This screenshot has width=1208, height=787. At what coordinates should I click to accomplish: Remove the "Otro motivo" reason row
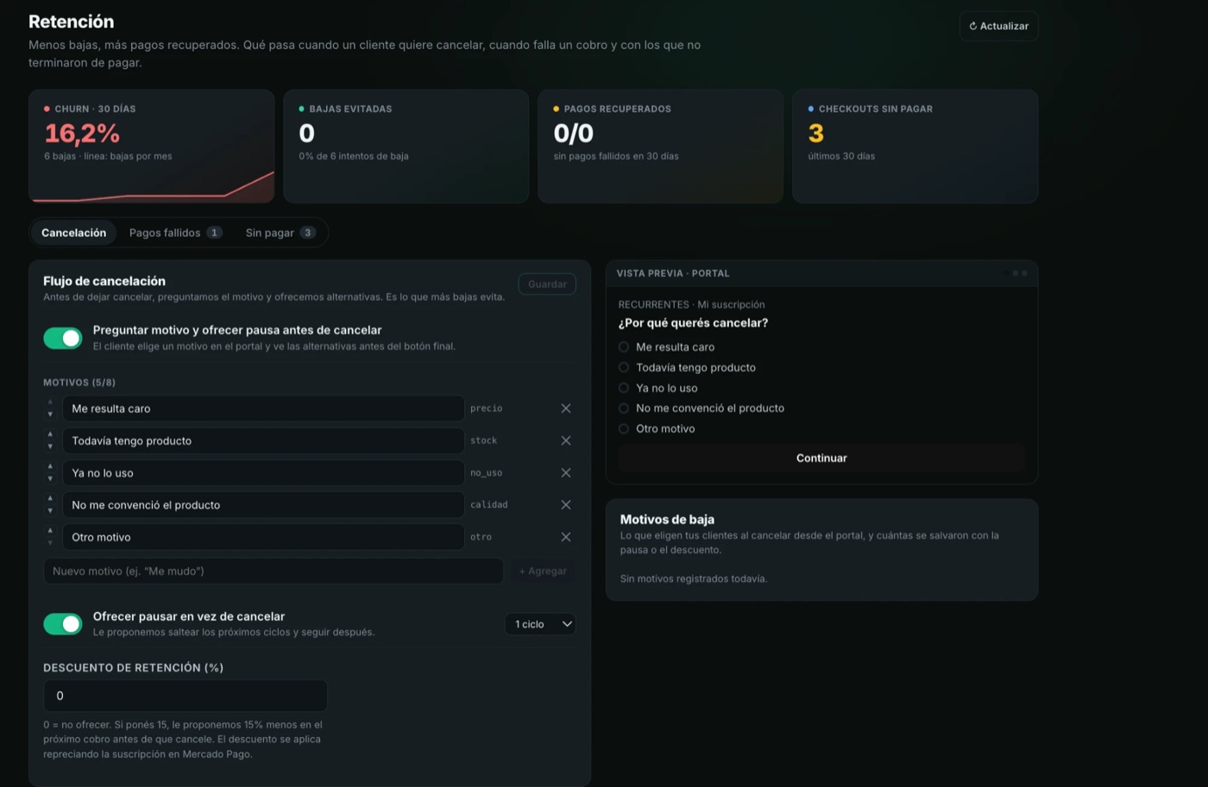(x=566, y=537)
